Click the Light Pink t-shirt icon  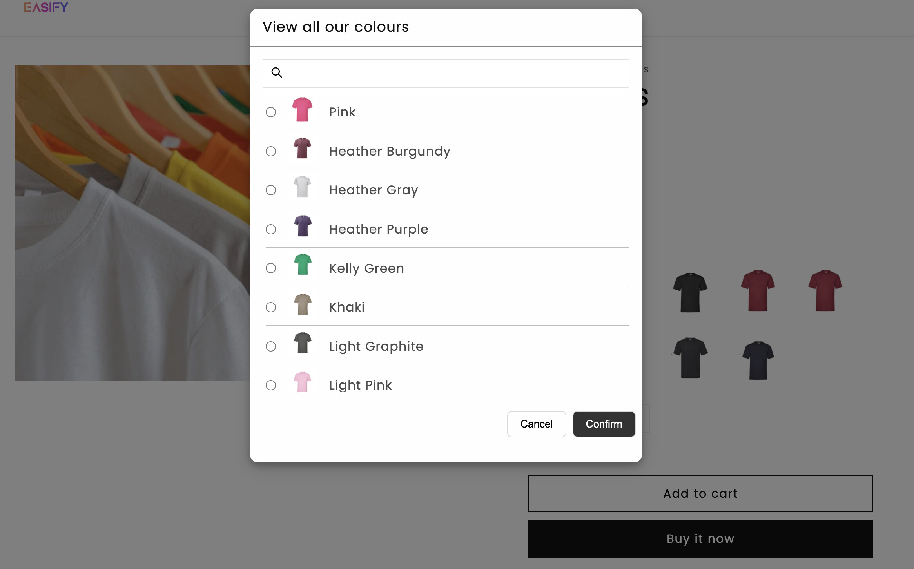[x=303, y=382]
